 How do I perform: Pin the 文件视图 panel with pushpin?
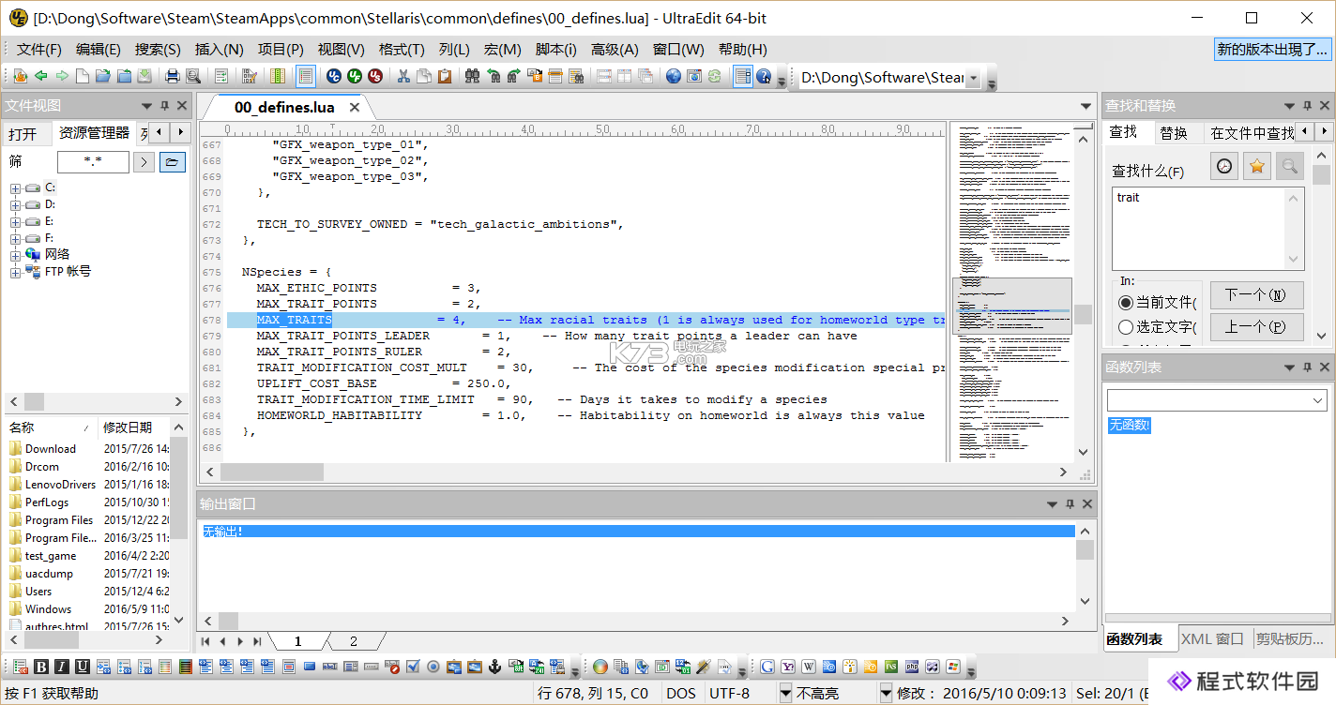pyautogui.click(x=165, y=106)
